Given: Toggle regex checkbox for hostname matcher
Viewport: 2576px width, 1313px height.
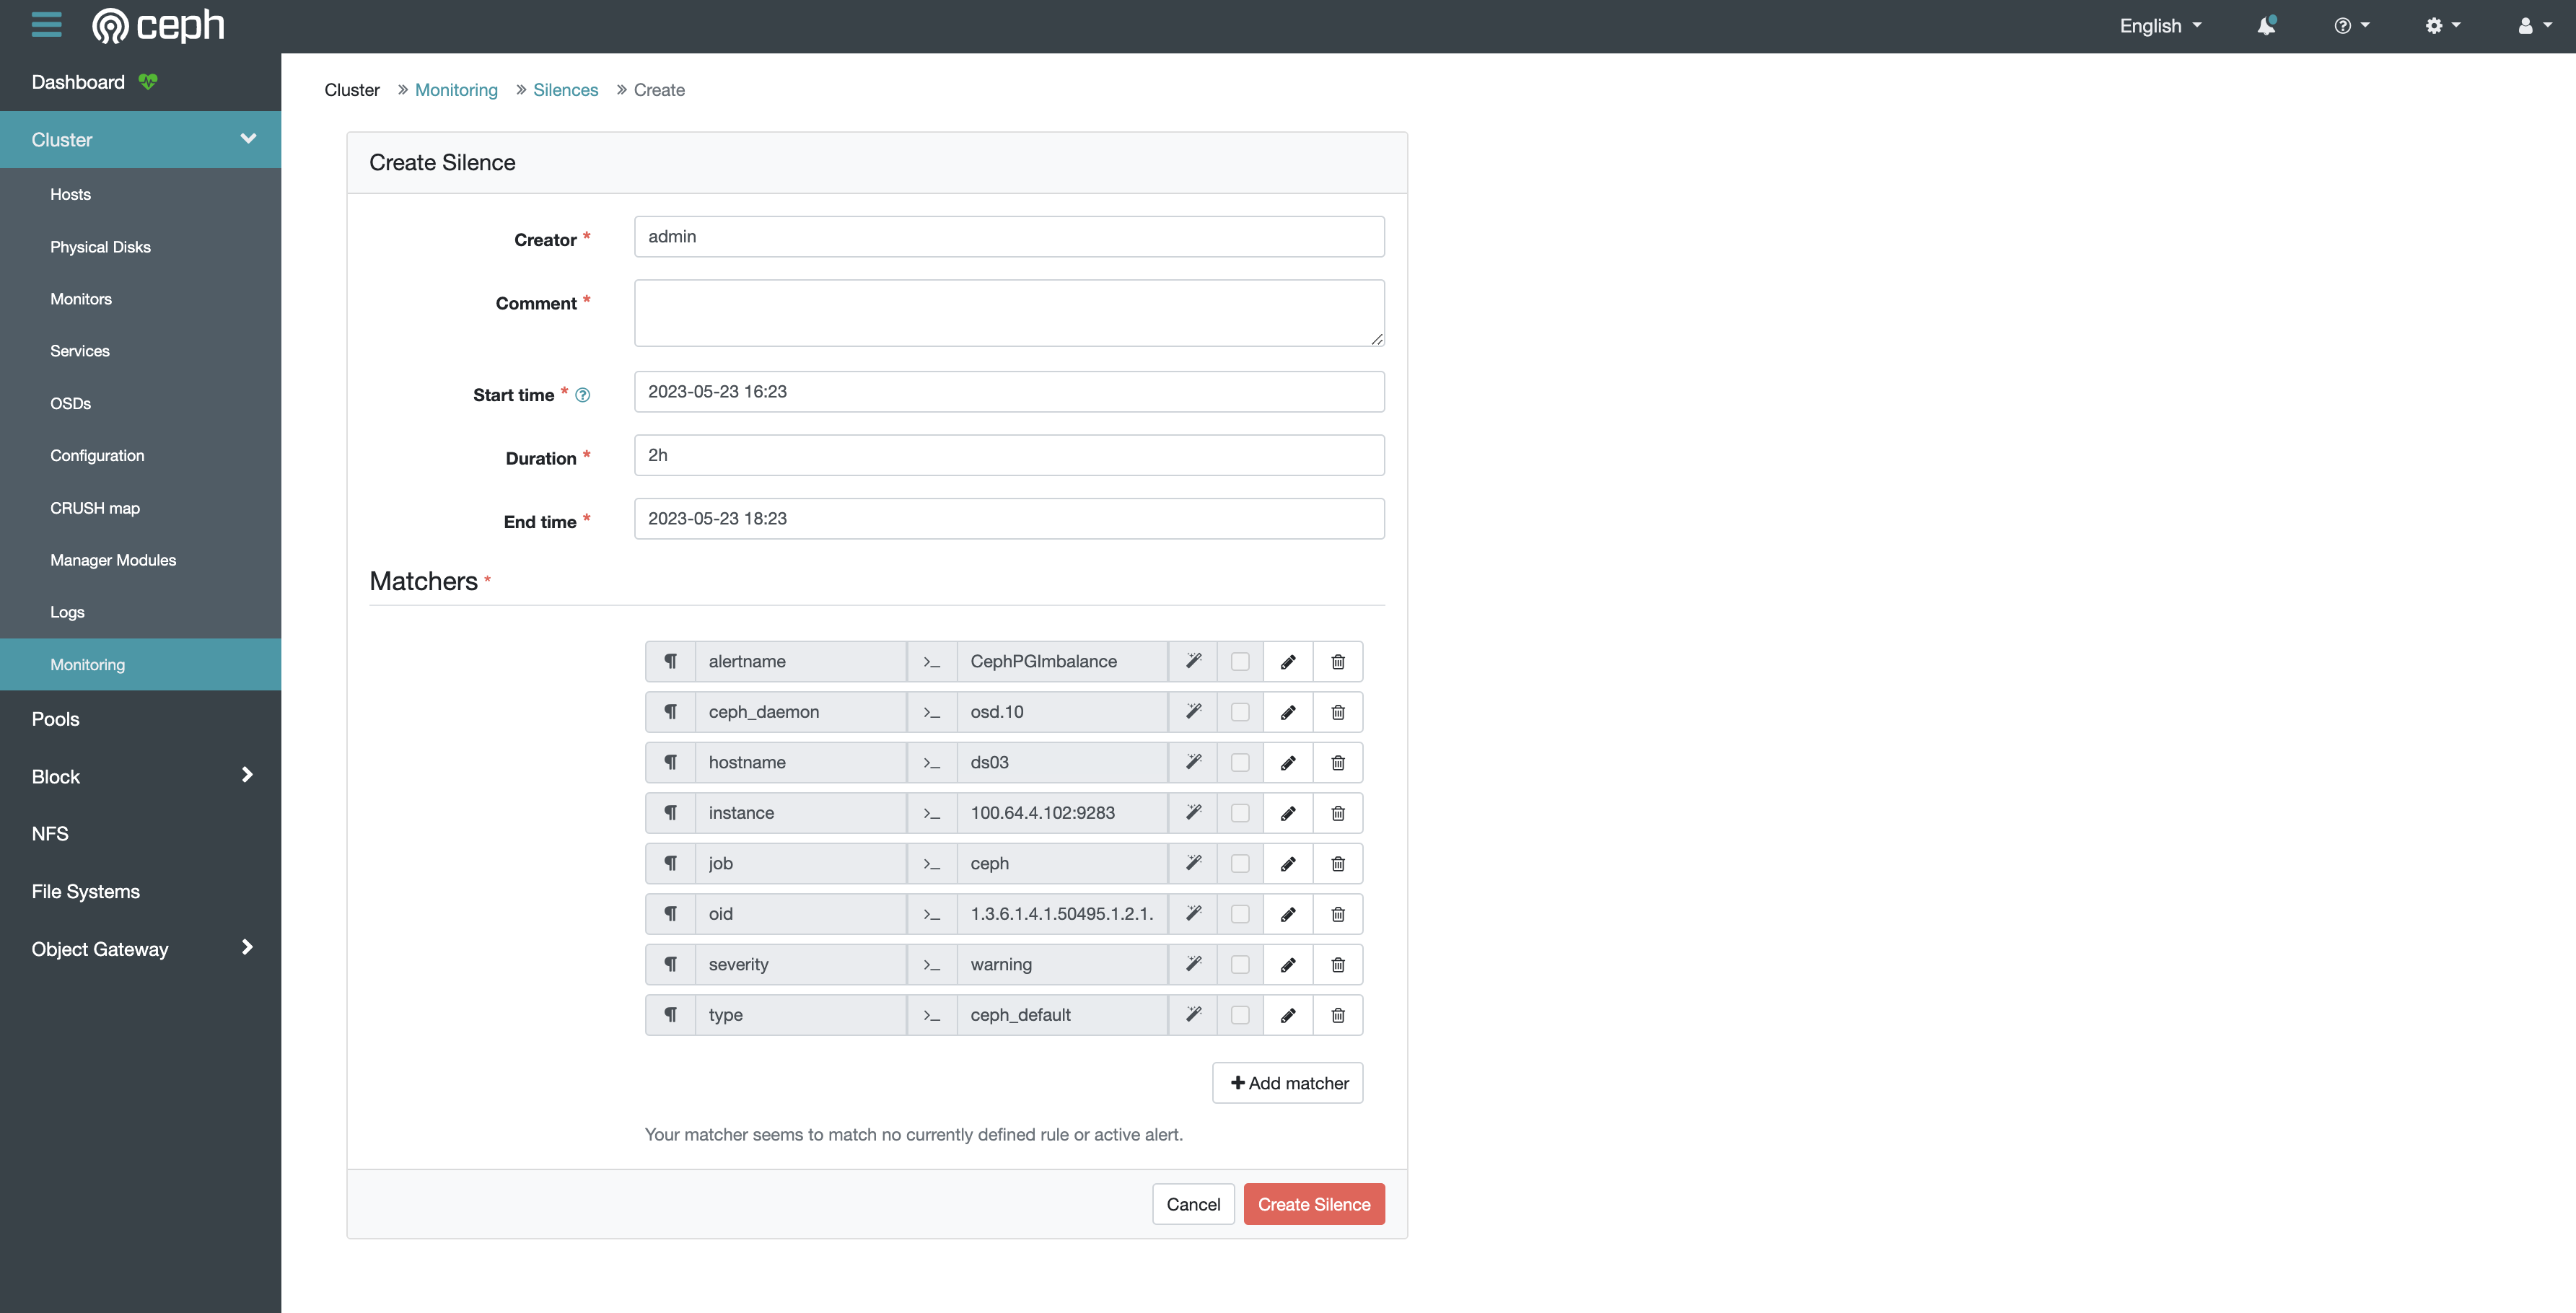Looking at the screenshot, I should click(1240, 762).
